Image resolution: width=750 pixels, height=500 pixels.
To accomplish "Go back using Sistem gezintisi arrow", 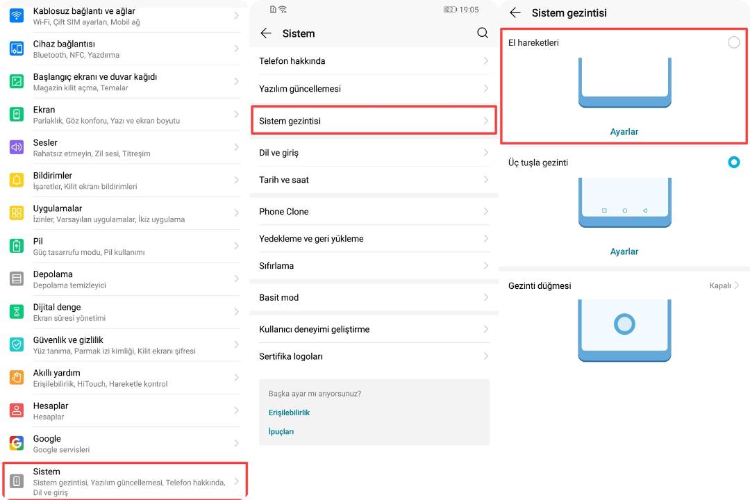I will pos(515,12).
